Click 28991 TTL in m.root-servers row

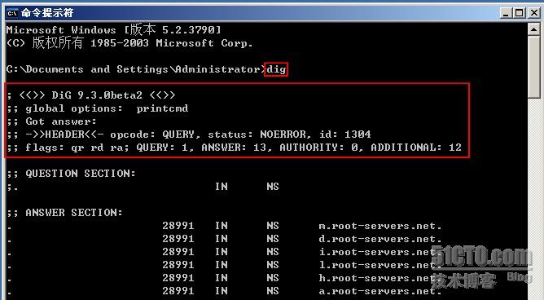(178, 226)
